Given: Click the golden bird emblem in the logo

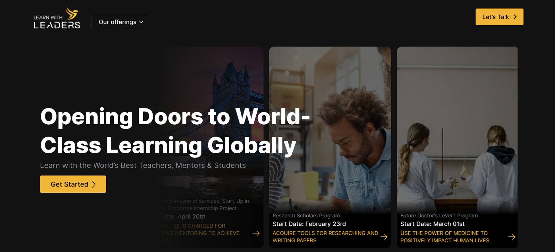Looking at the screenshot, I should (x=72, y=14).
